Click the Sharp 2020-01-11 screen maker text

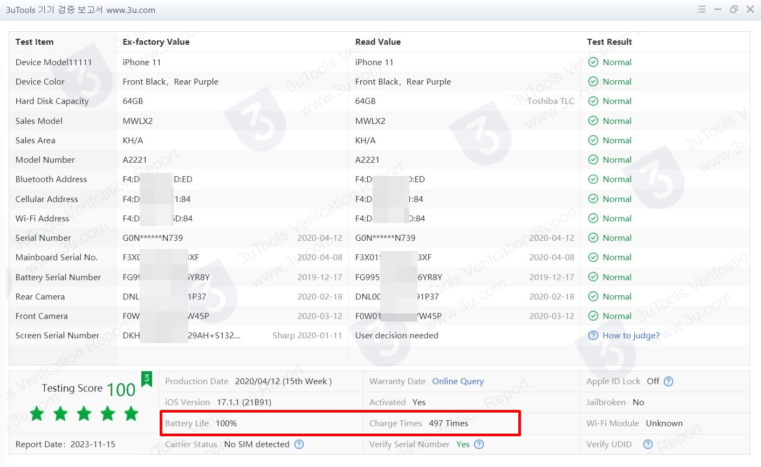[307, 336]
